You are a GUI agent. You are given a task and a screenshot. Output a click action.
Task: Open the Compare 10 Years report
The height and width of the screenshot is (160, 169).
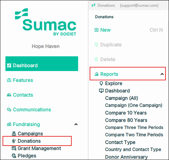pyautogui.click(x=126, y=113)
